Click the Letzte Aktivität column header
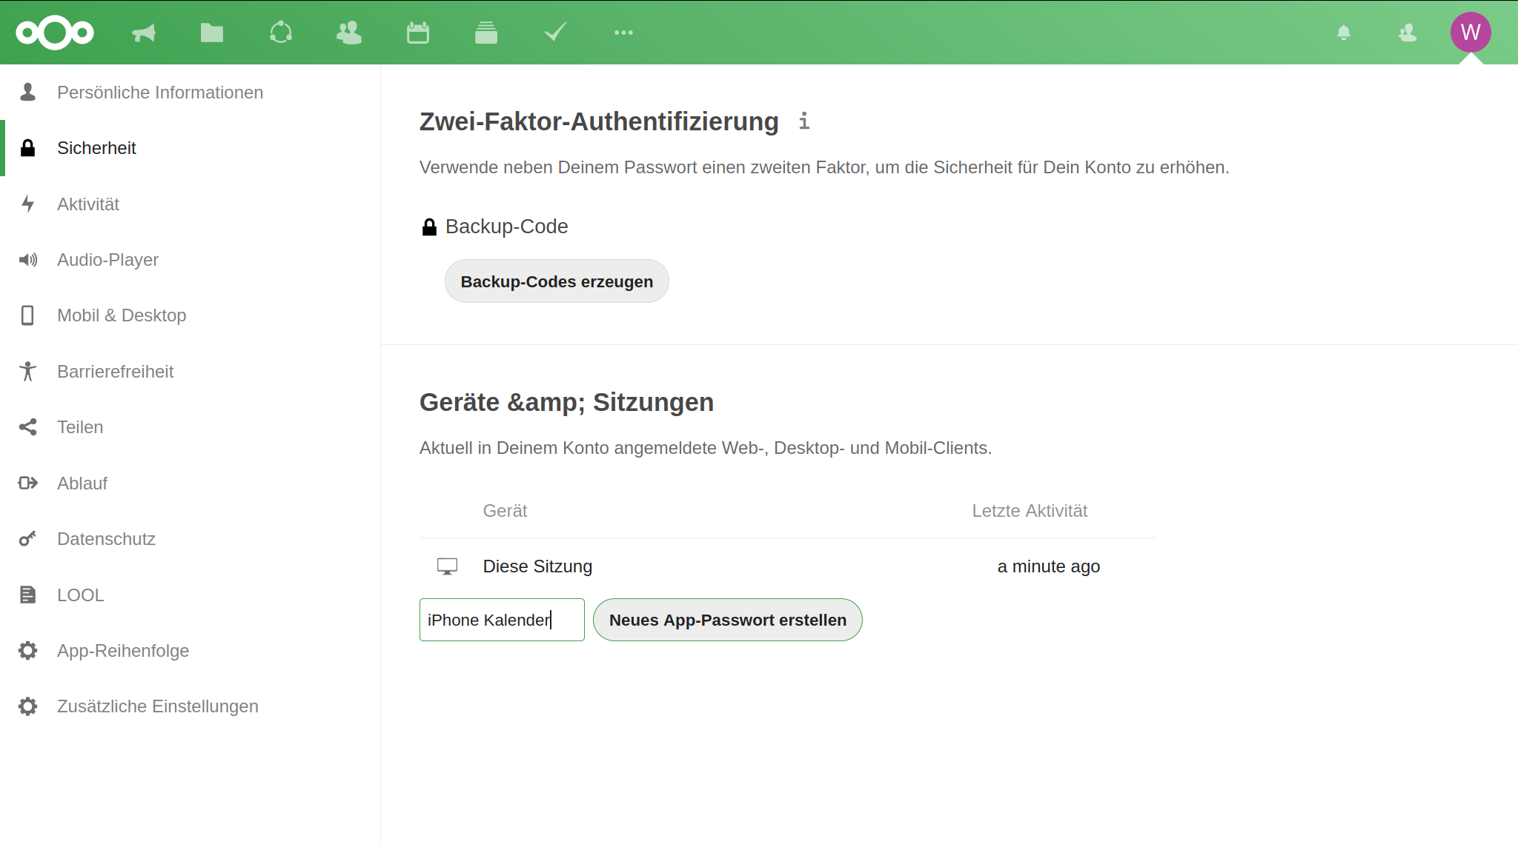This screenshot has height=853, width=1518. (1030, 511)
